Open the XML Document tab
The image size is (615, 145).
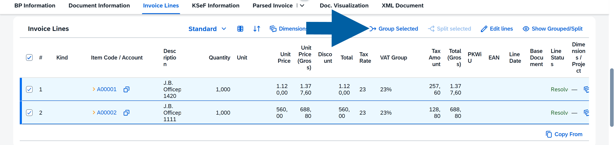(x=403, y=6)
